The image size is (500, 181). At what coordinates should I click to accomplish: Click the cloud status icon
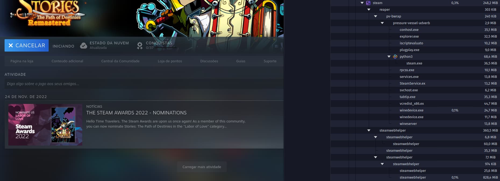click(x=84, y=46)
